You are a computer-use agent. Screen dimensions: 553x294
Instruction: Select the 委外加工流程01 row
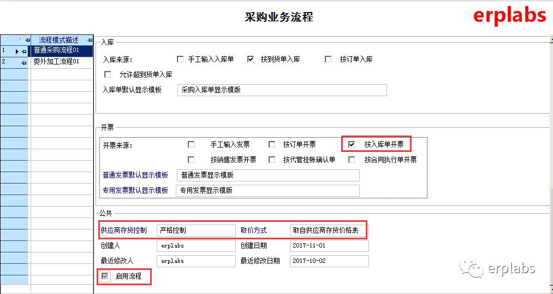coord(61,62)
